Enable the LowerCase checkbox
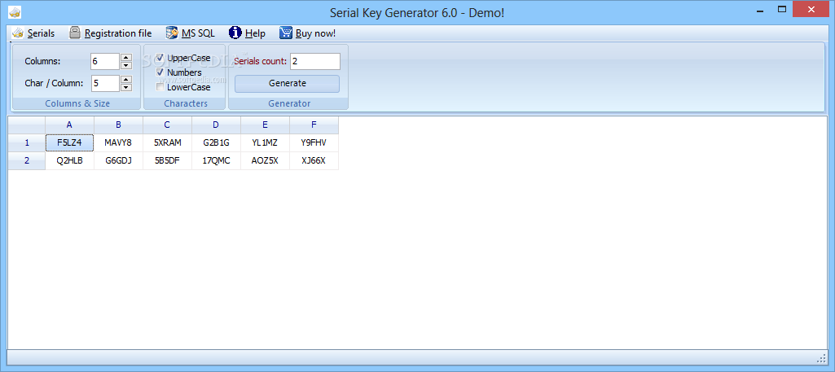This screenshot has width=835, height=372. tap(160, 87)
